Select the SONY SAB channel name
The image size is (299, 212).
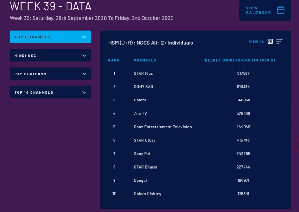143,87
